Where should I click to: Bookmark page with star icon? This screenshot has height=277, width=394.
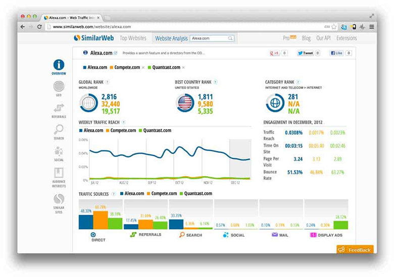[x=334, y=27]
